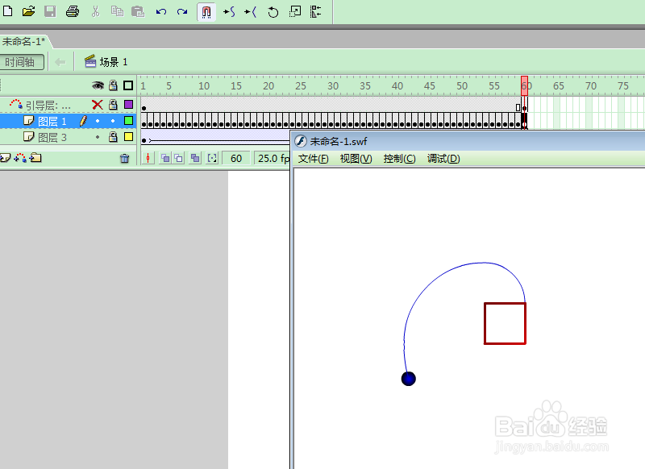Toggle visibility dot of 图层 3

tap(98, 137)
